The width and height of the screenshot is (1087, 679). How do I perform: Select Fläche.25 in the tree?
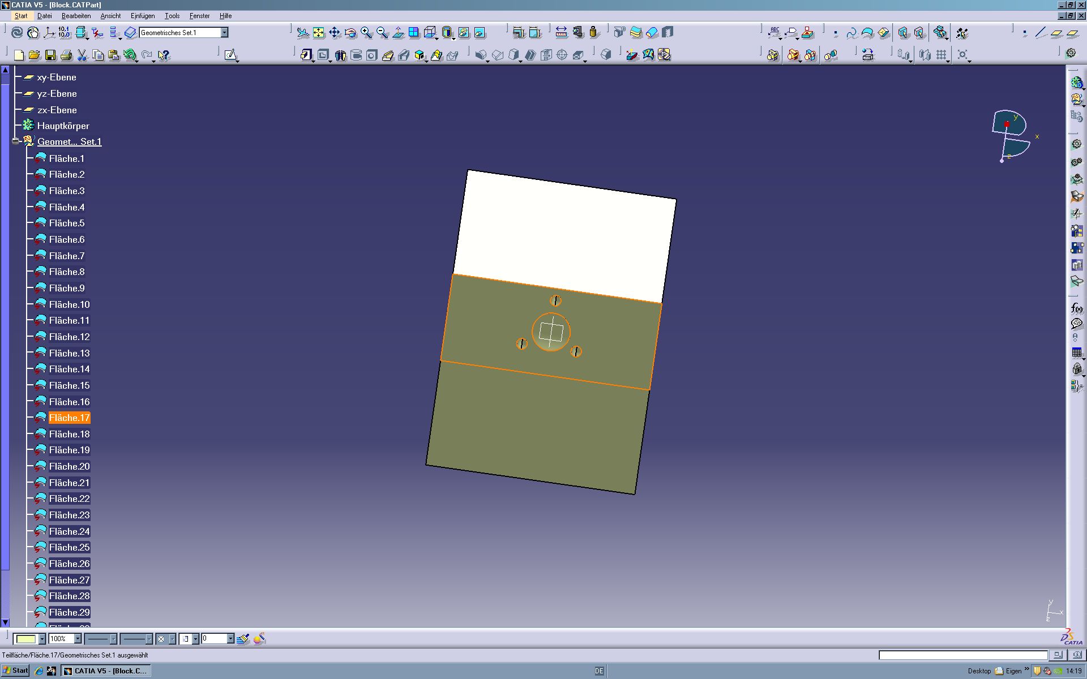point(69,547)
